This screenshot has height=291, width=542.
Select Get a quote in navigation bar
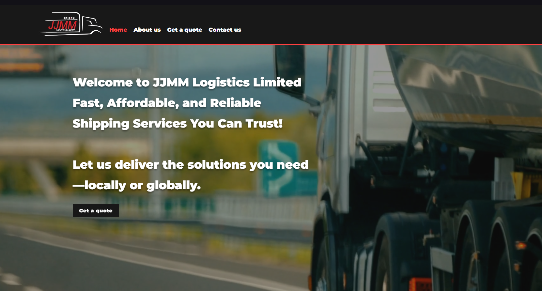coord(185,30)
